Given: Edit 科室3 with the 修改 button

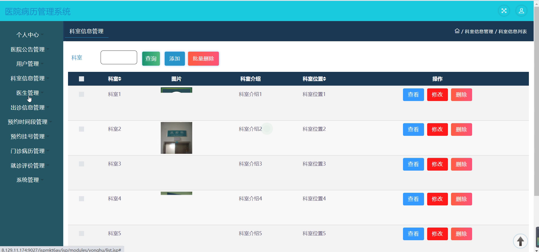Looking at the screenshot, I should tap(437, 164).
